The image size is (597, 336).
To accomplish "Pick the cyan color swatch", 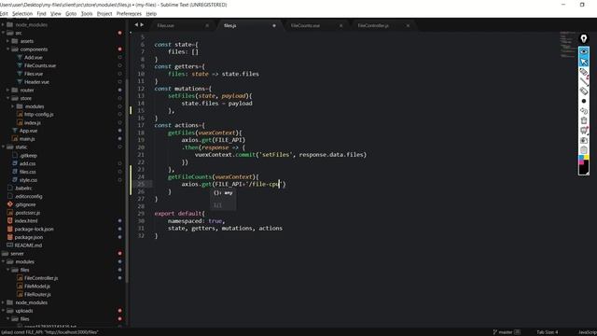I will 581,158.
